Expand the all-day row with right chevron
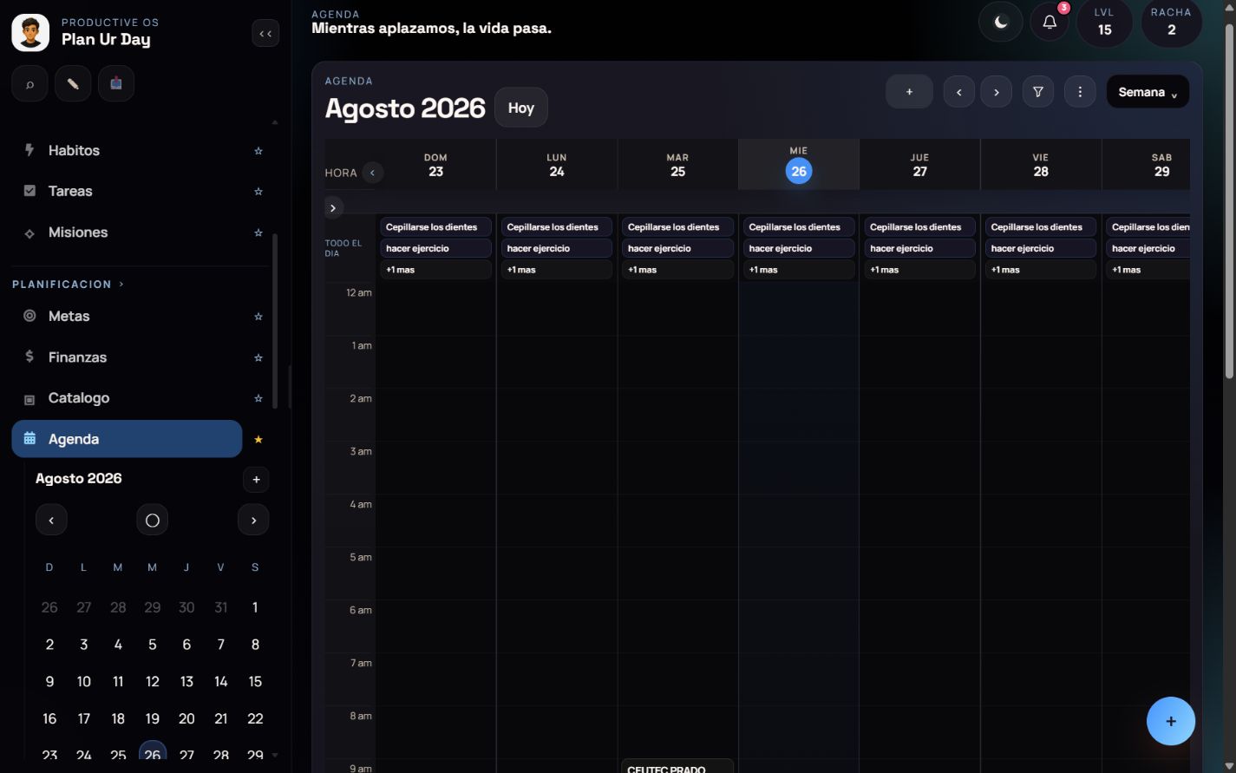 pyautogui.click(x=333, y=208)
